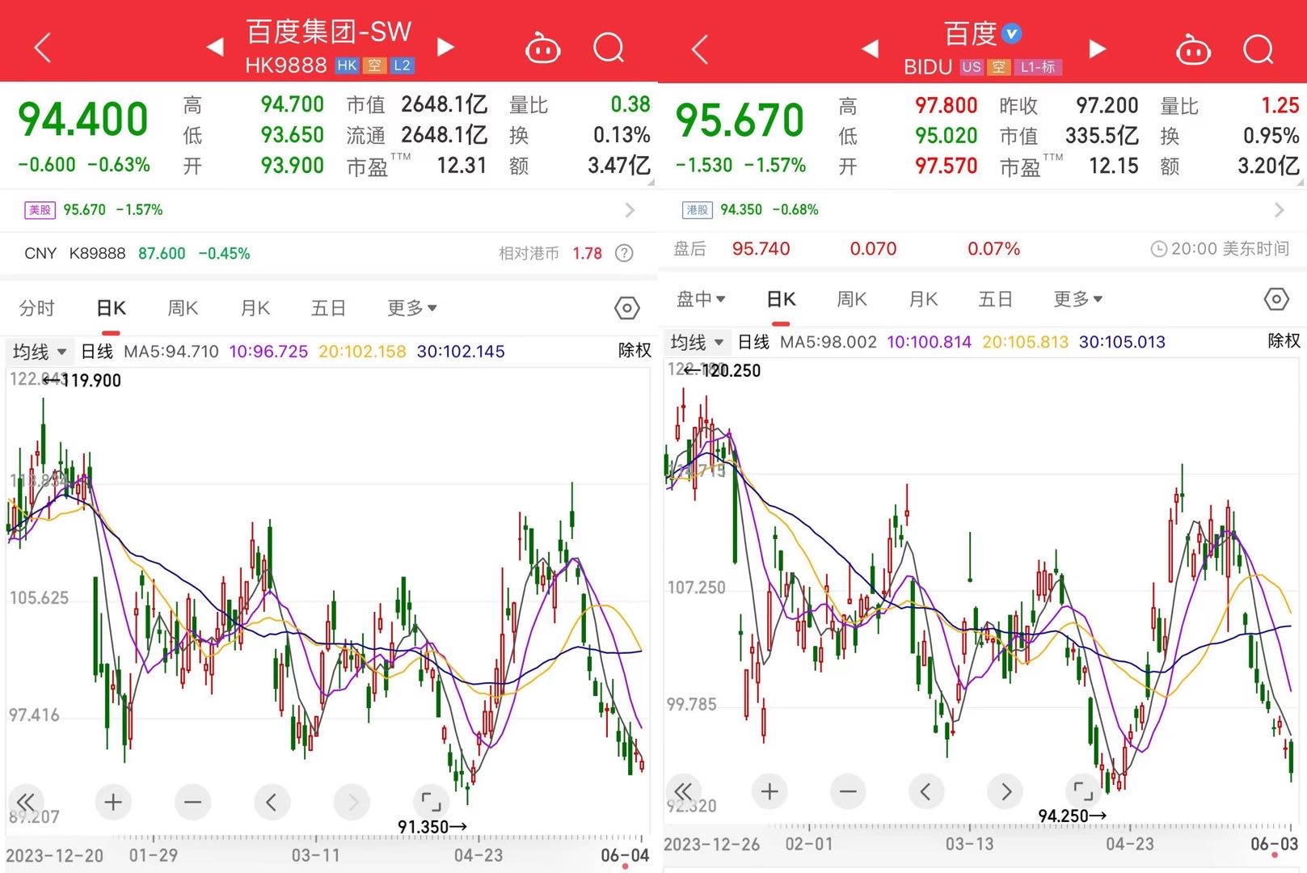Toggle 除权 adjustment on HK9888 chart
The height and width of the screenshot is (873, 1307).
click(635, 350)
